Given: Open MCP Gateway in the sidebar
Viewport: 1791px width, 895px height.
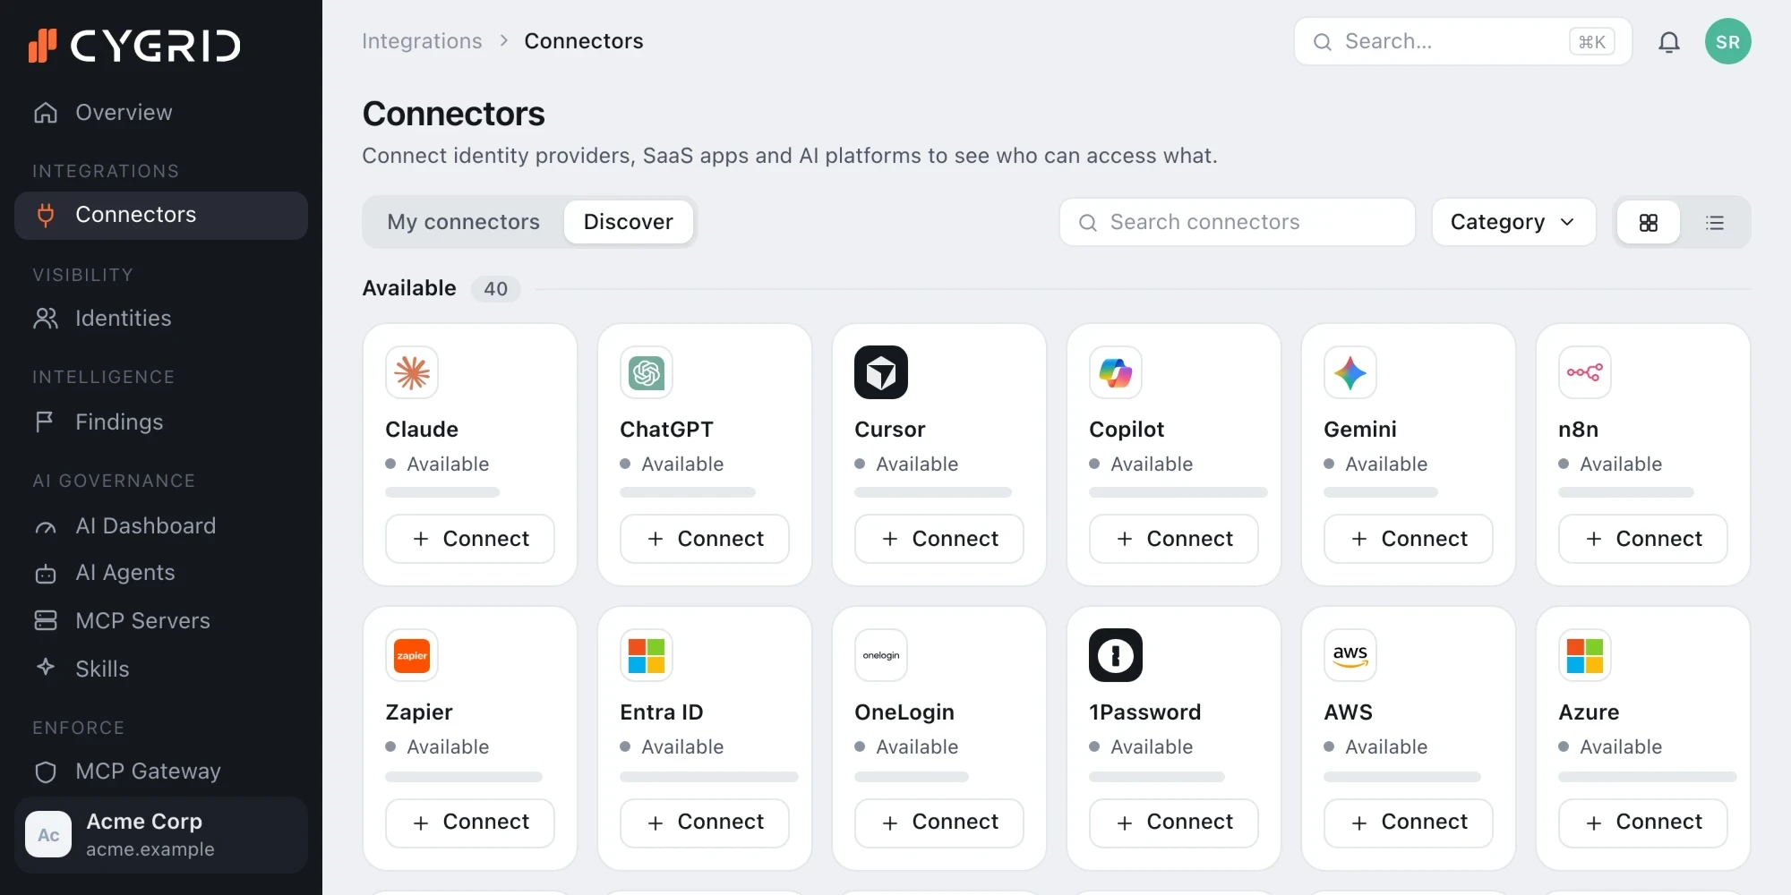Looking at the screenshot, I should pos(161,771).
